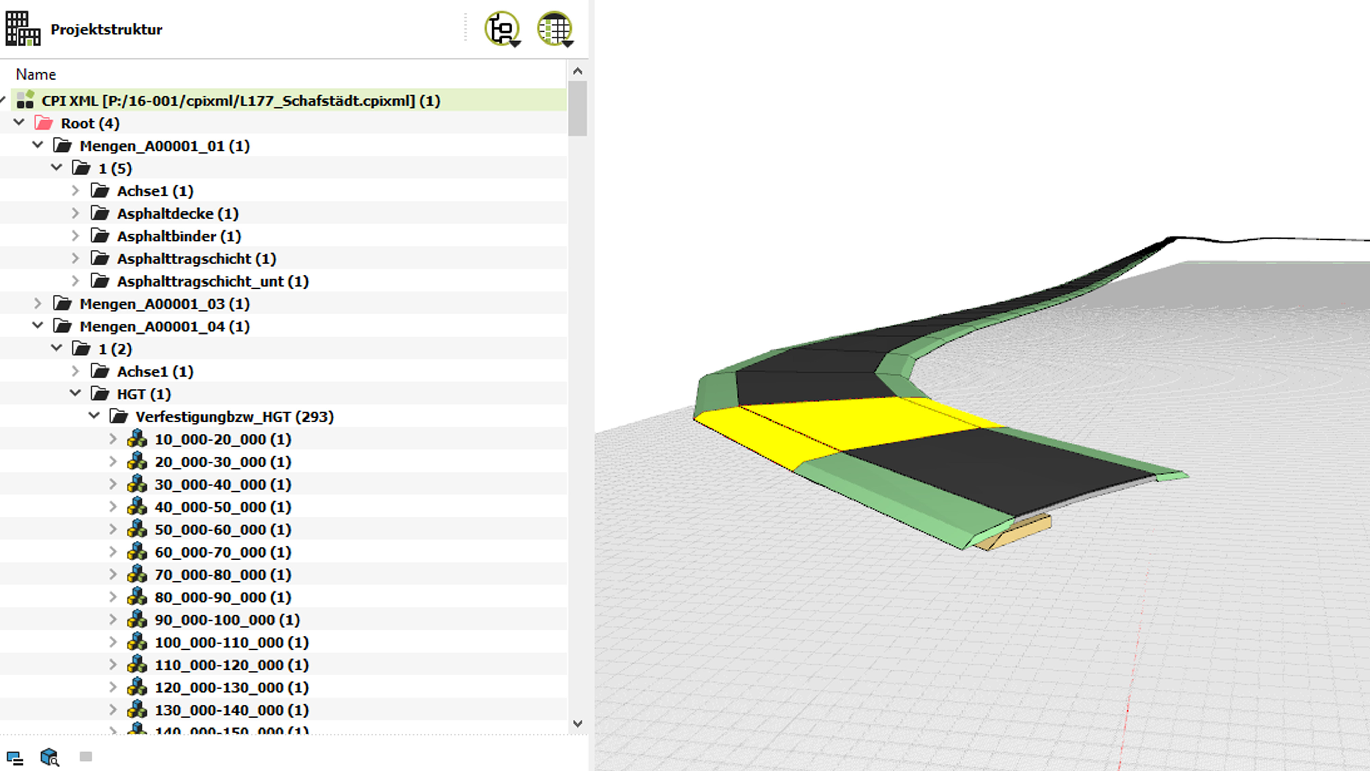Collapse the Mengen_A00001_01 folder

coord(38,145)
